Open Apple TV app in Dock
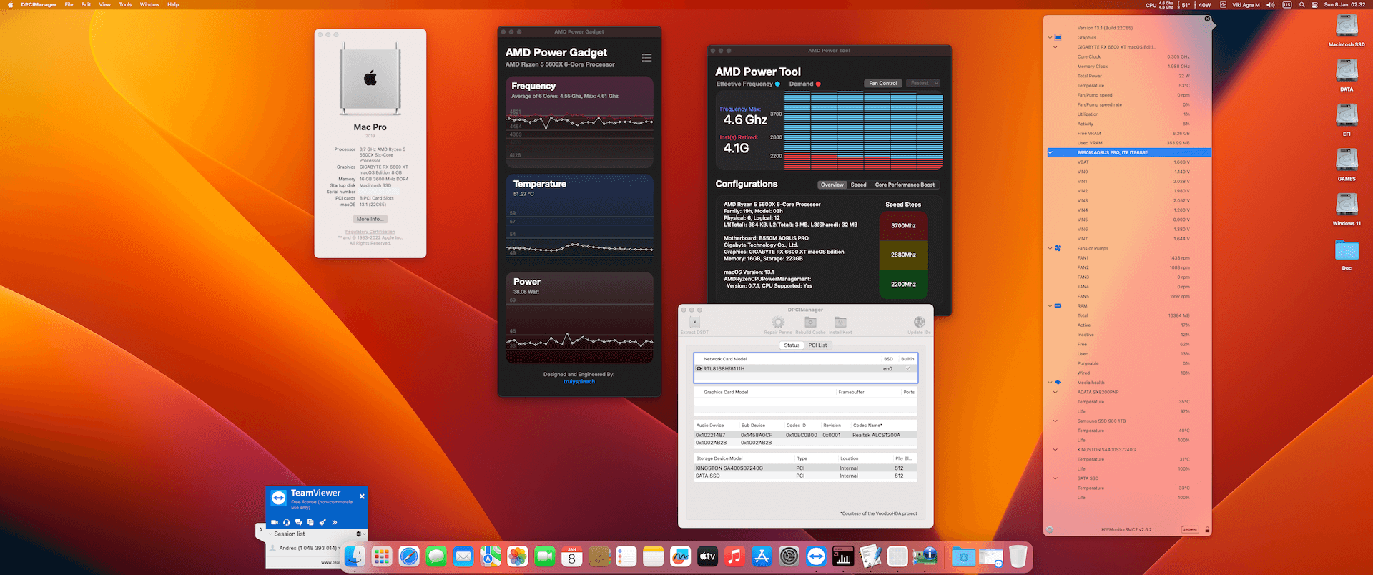The width and height of the screenshot is (1373, 575). [707, 556]
